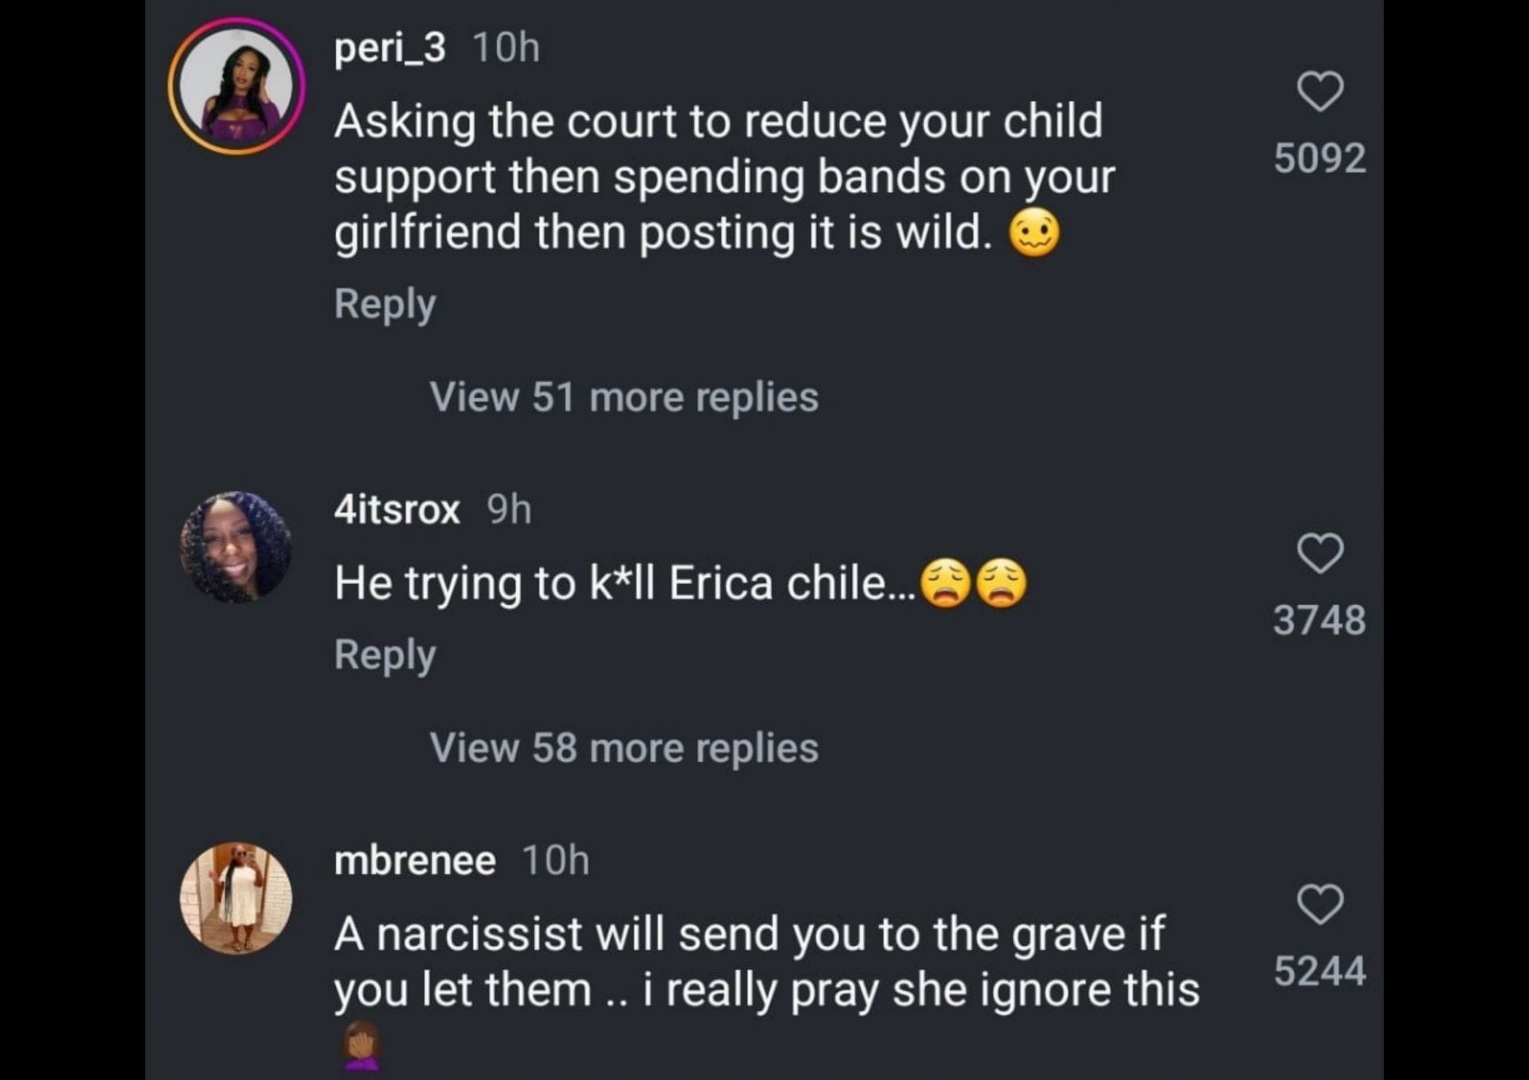The width and height of the screenshot is (1529, 1080).
Task: Tap the heart on 4itsrox's comment
Action: click(x=1320, y=553)
